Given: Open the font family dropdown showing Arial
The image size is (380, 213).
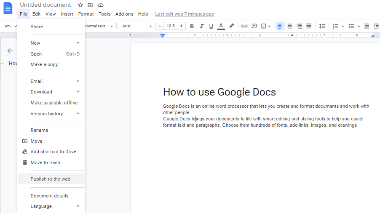Looking at the screenshot, I should pos(136,26).
